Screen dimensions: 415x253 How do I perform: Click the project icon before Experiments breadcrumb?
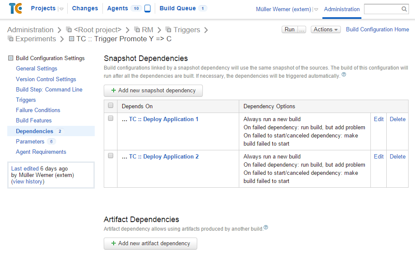pos(9,39)
